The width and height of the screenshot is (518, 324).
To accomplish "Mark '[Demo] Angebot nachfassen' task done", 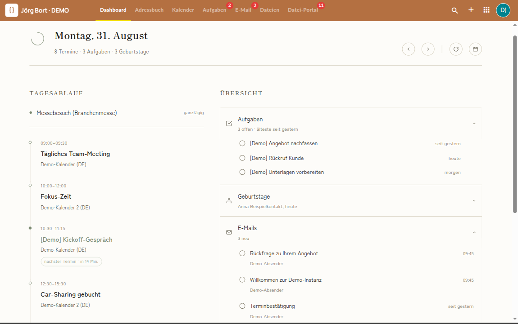I will [x=242, y=143].
